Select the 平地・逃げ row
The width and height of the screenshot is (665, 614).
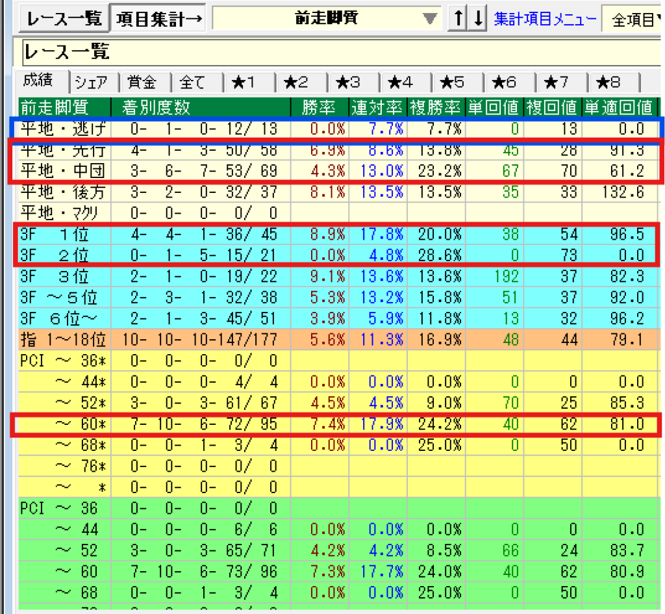pos(62,128)
